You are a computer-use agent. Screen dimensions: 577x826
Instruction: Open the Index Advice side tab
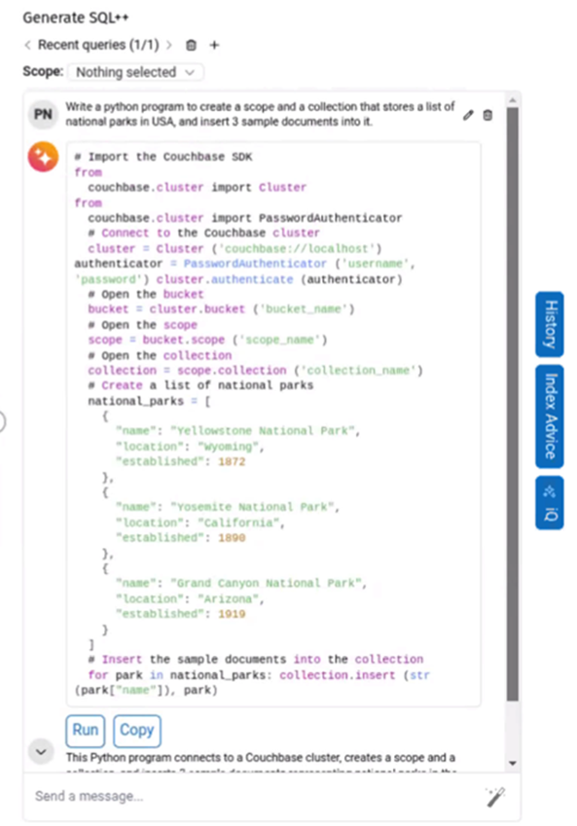[549, 416]
